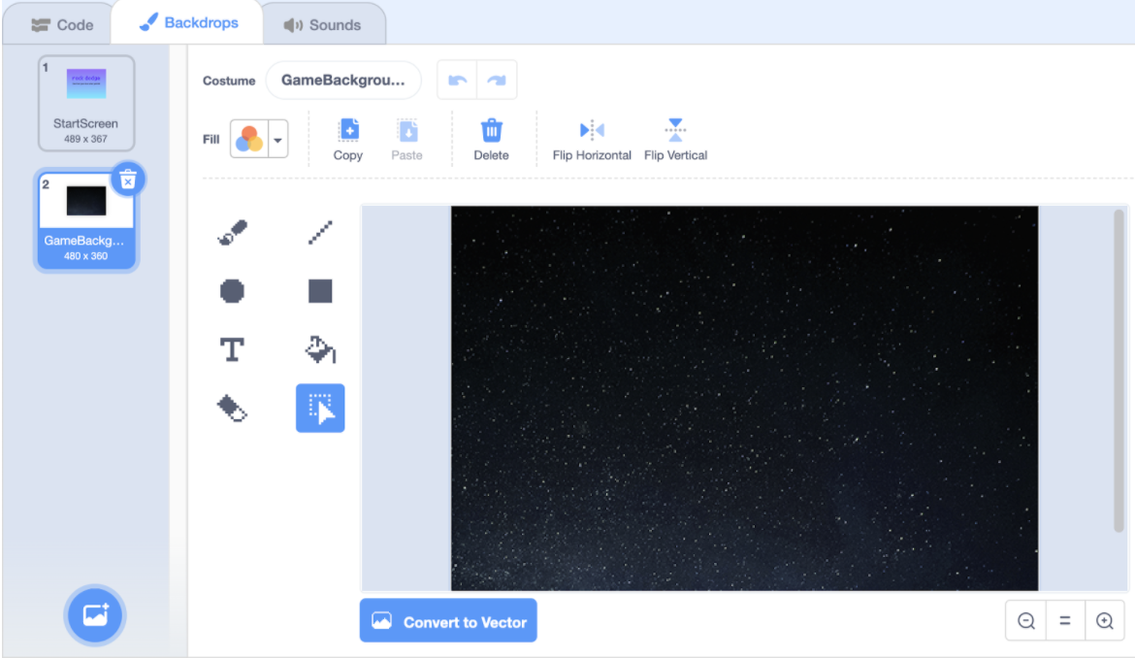Switch to the Sounds tab
The height and width of the screenshot is (658, 1135).
(x=323, y=25)
